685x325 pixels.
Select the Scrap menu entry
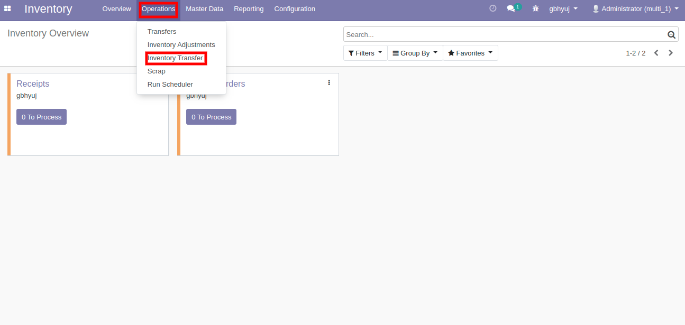pos(156,71)
